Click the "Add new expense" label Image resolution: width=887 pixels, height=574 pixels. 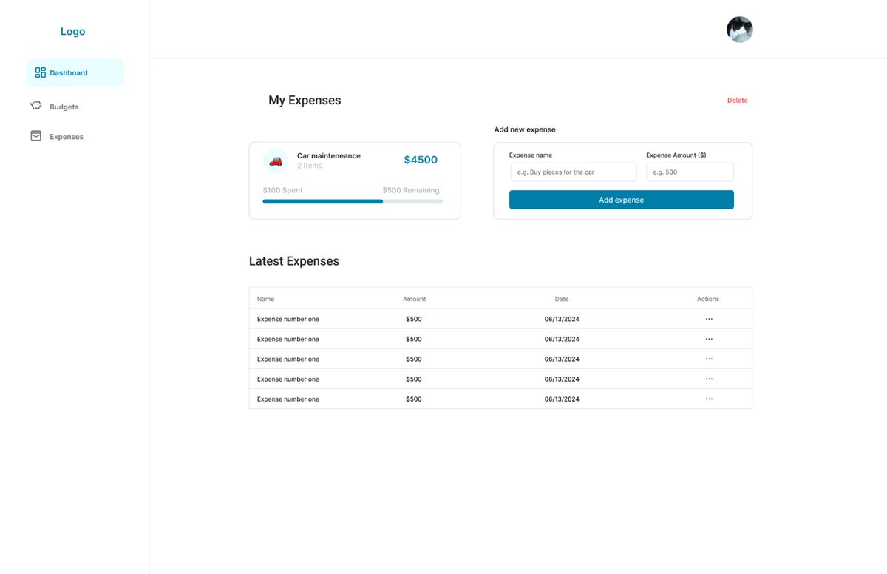[x=525, y=129]
